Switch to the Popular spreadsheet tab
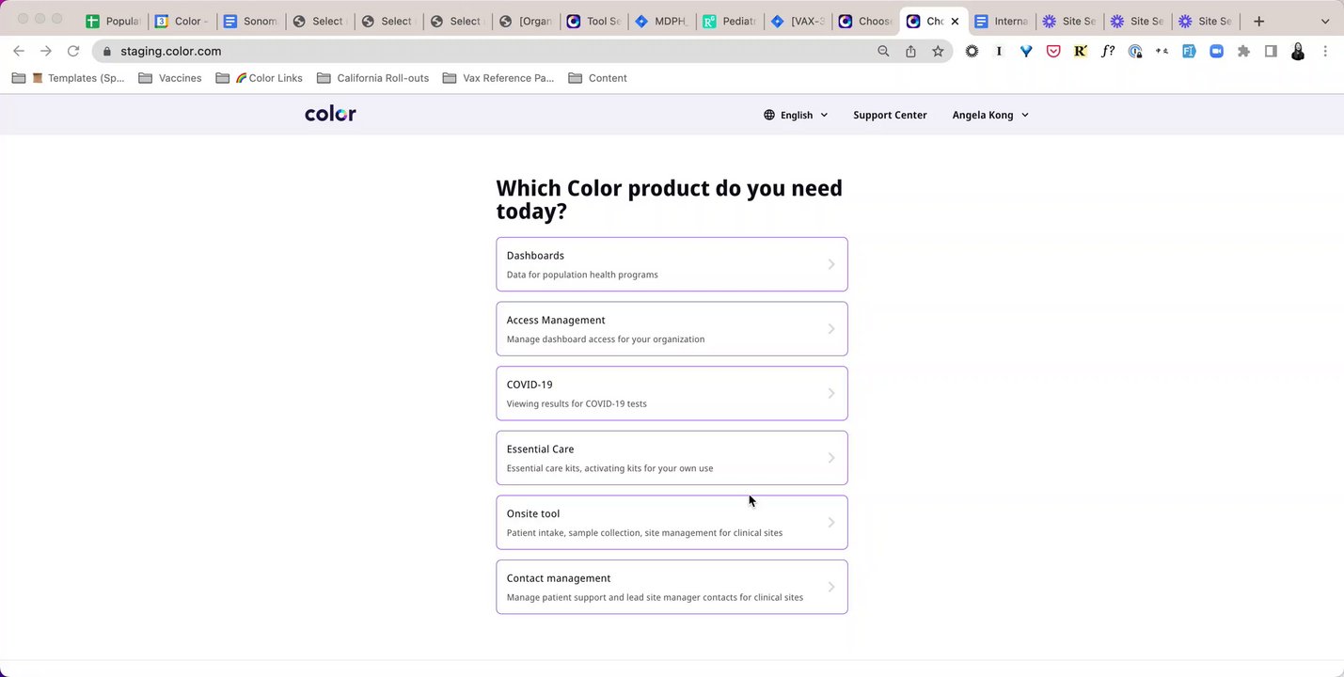 pos(113,21)
